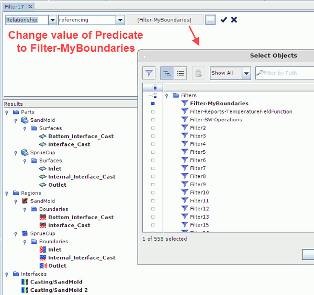The width and height of the screenshot is (314, 295).
Task: Uncheck the Filter-MyBoundaries checkbox
Action: [x=153, y=104]
